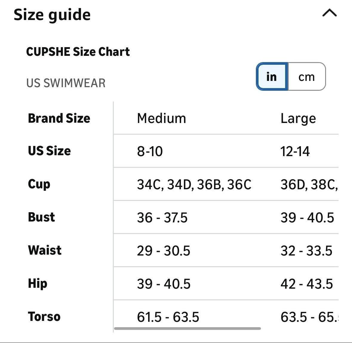Click cup values 34C, 34D, 36B, 36C
The image size is (352, 343).
coord(194,184)
